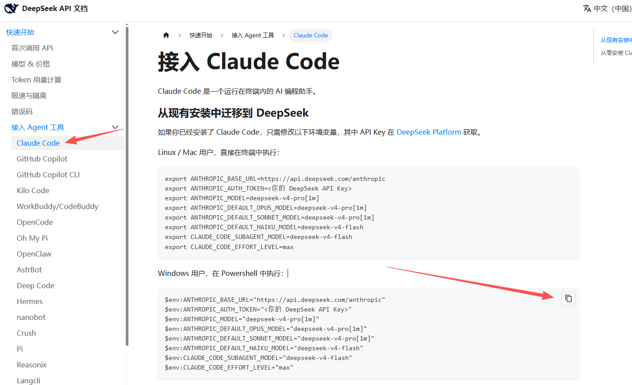Jump to 从零安装 table-of-contents entry
The height and width of the screenshot is (385, 632).
pyautogui.click(x=616, y=53)
